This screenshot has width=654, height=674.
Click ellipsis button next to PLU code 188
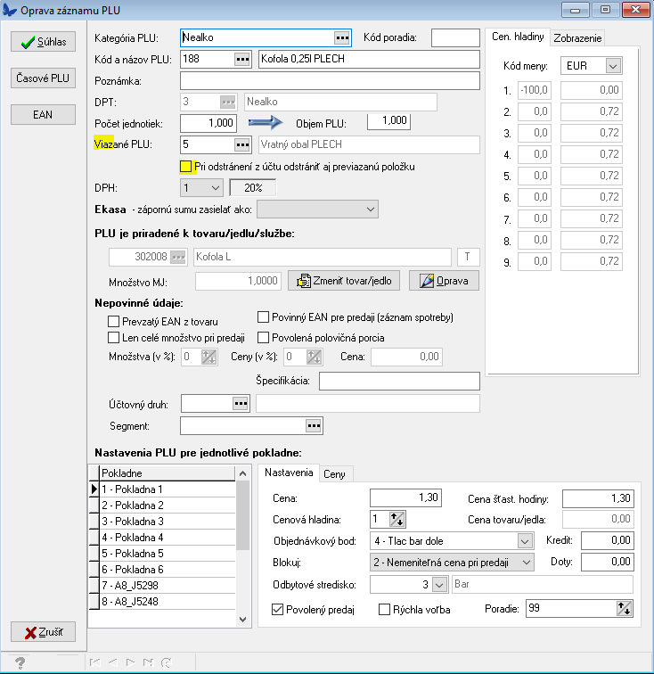[x=241, y=60]
